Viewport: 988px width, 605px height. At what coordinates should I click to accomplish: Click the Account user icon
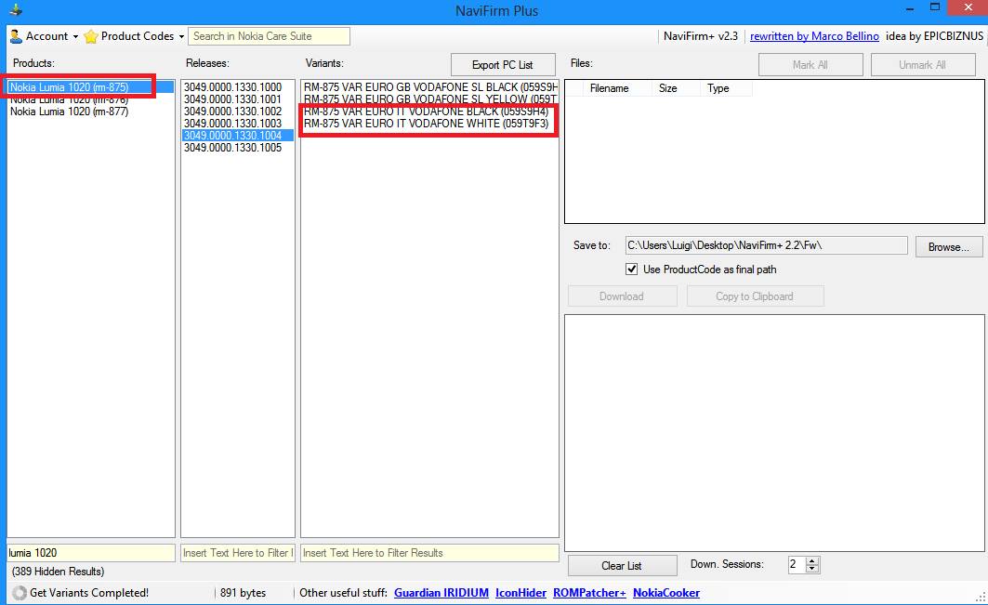coord(17,36)
